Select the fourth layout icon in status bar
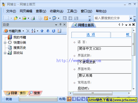Viewport: 138px width, 103px height. (83, 99)
